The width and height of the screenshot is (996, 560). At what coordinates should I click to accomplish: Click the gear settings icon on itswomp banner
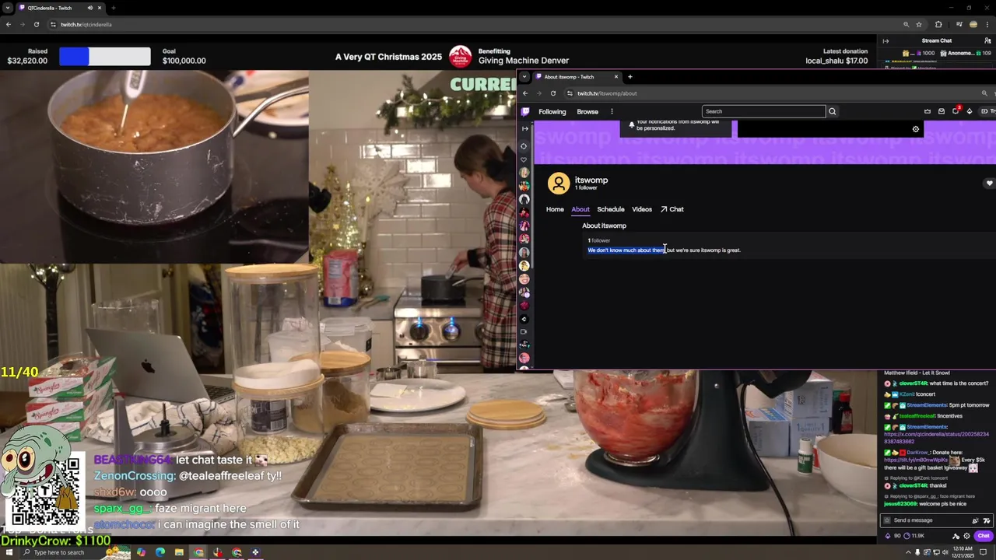[x=916, y=129]
